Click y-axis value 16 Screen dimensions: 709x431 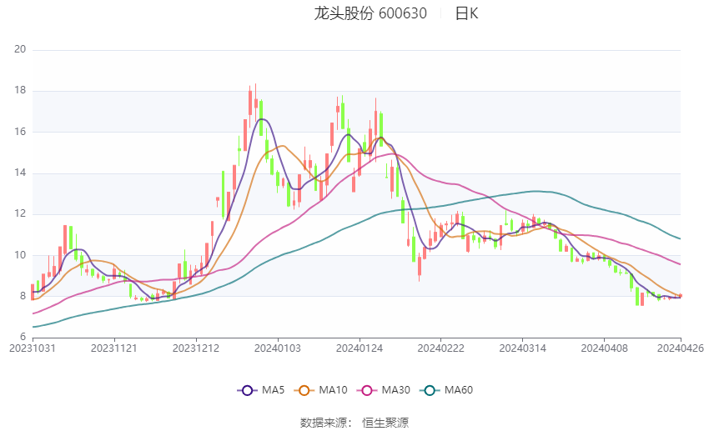point(20,132)
